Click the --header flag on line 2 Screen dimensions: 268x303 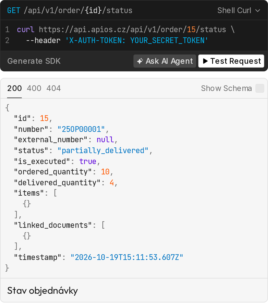coord(43,40)
